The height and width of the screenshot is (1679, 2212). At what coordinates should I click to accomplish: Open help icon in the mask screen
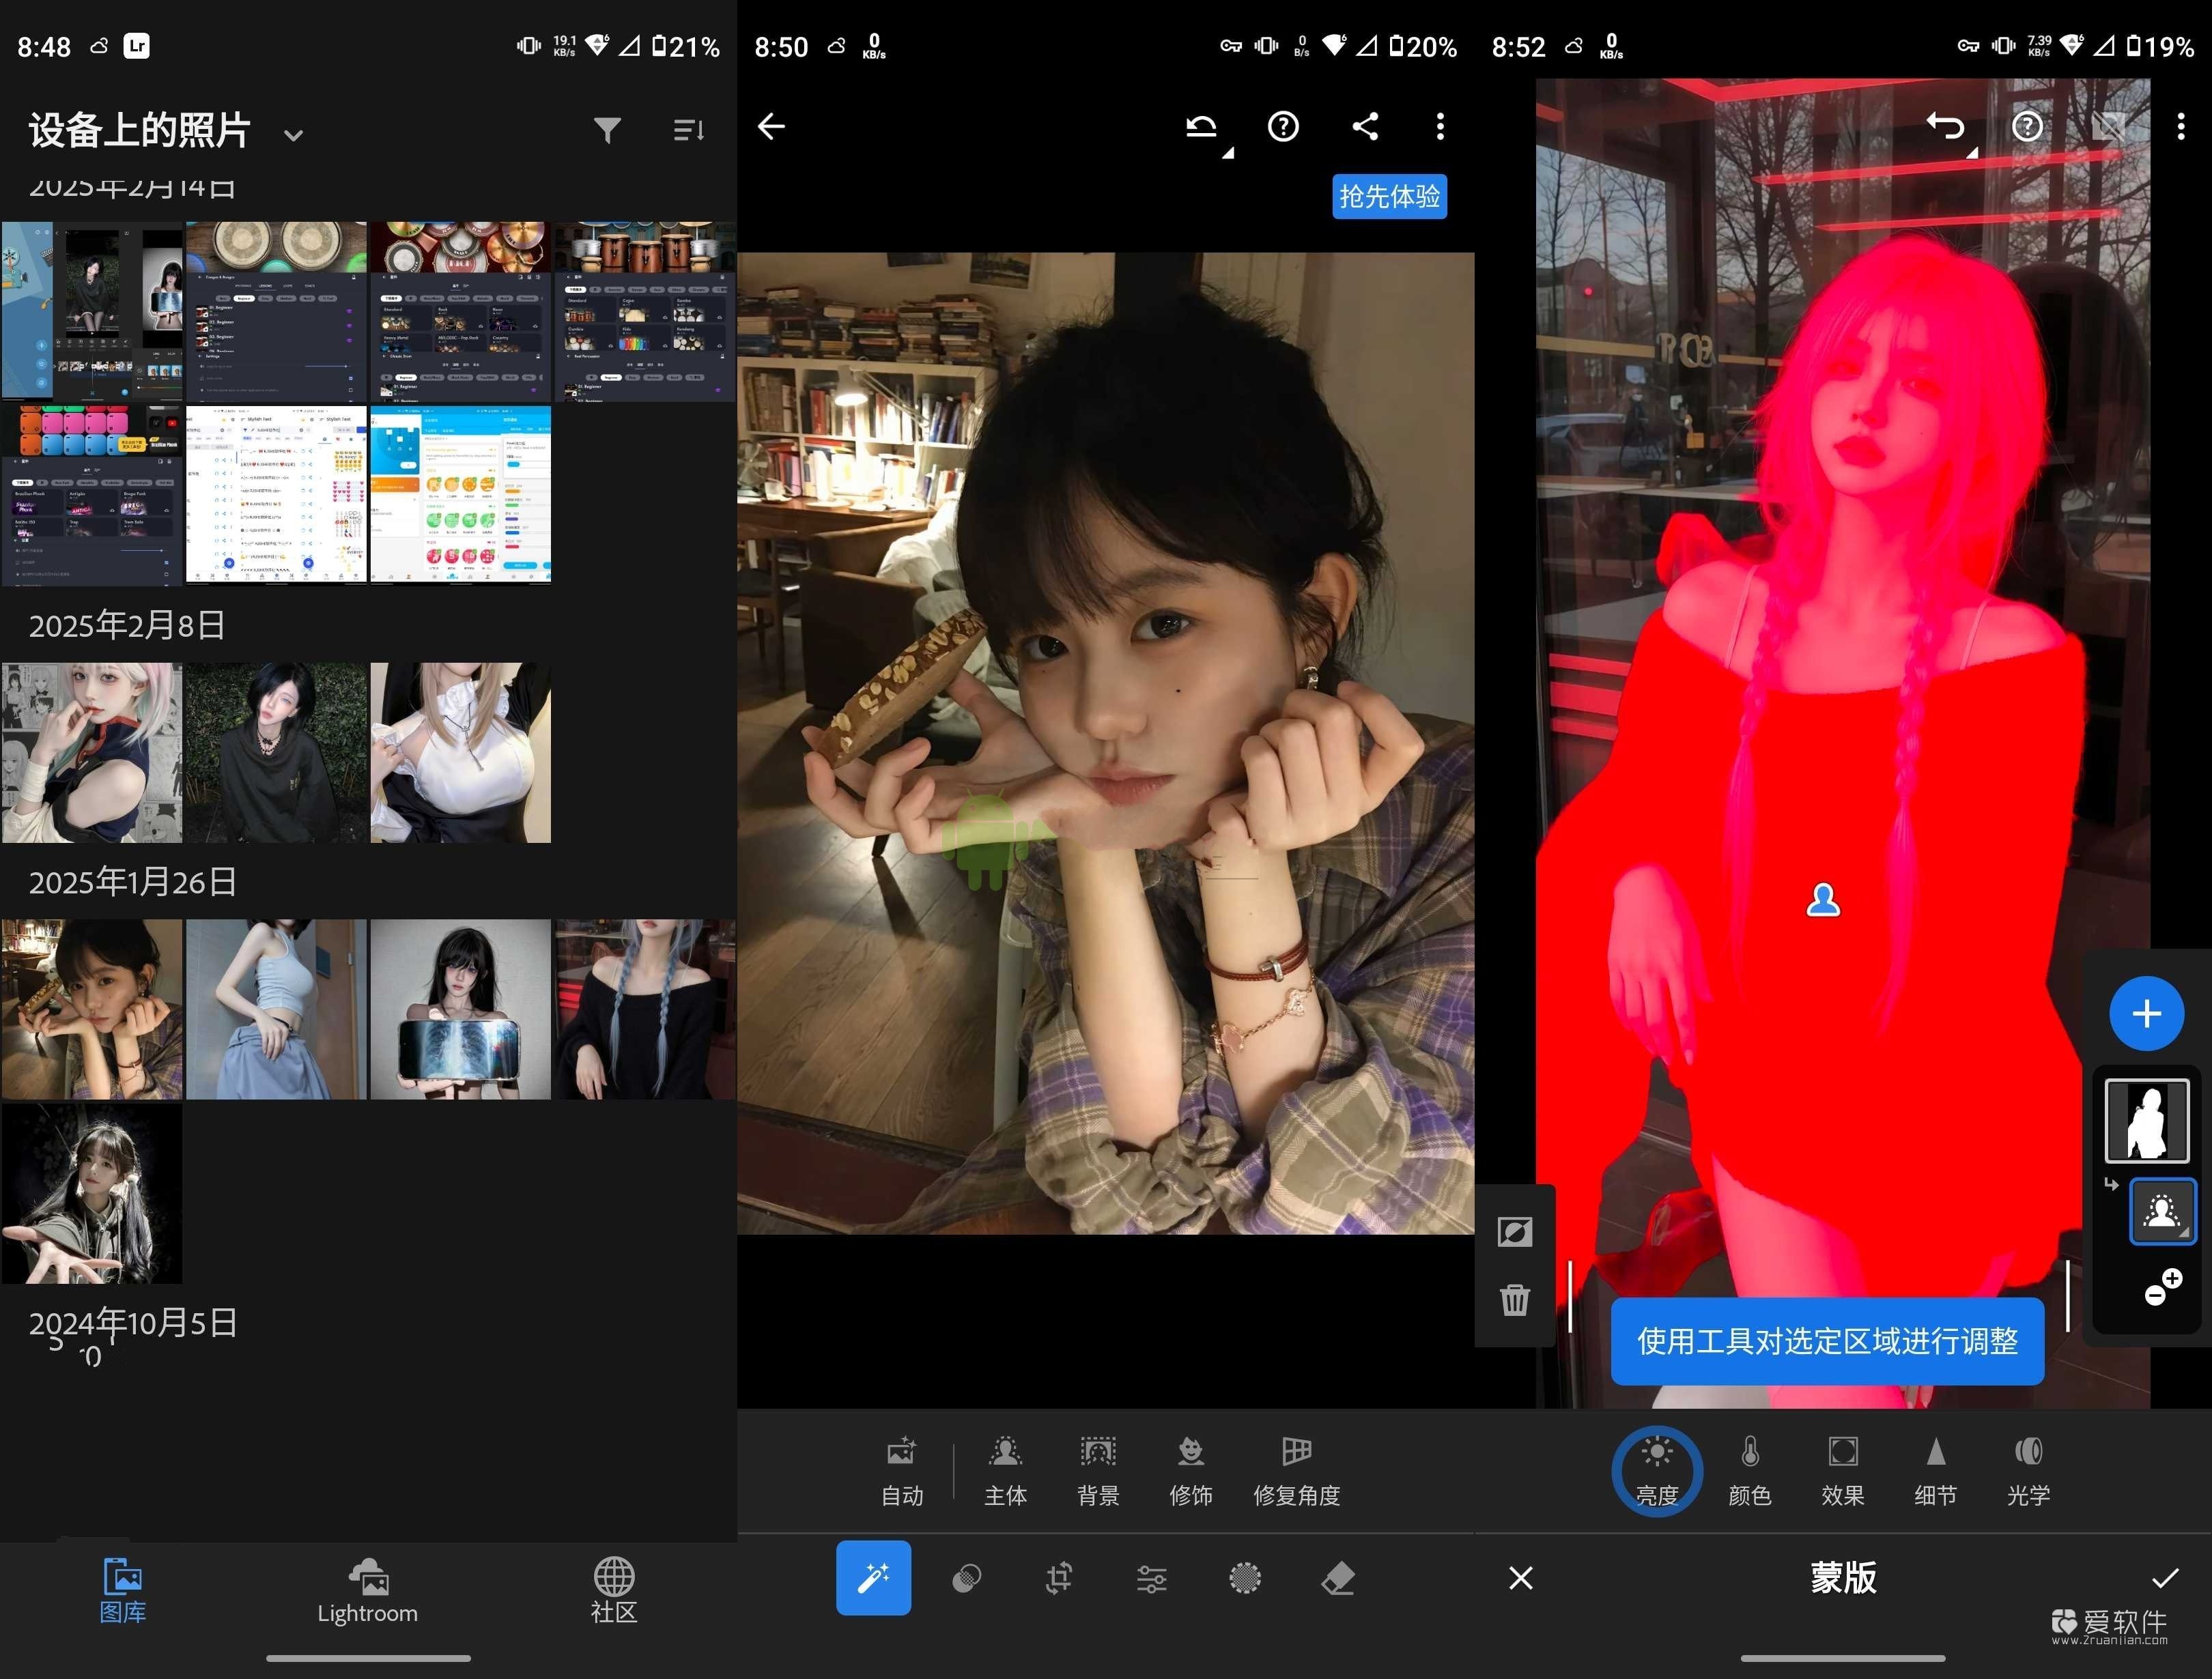coord(2027,126)
